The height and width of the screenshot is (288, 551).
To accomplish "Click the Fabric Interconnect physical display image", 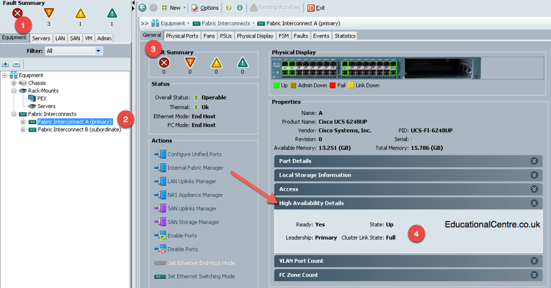I will pyautogui.click(x=376, y=68).
